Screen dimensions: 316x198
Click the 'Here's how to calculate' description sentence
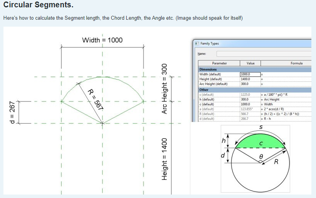[x=123, y=18]
